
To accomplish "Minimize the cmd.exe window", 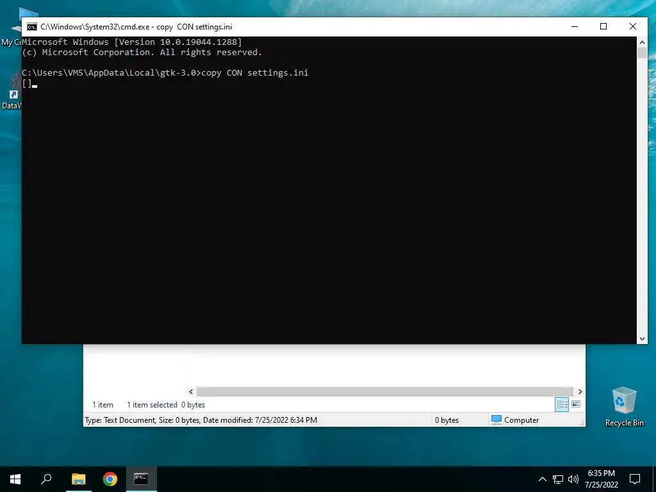I will coord(575,26).
